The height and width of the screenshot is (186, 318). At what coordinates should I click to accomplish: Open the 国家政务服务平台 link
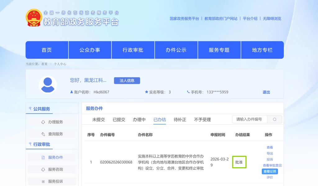coord(184,18)
